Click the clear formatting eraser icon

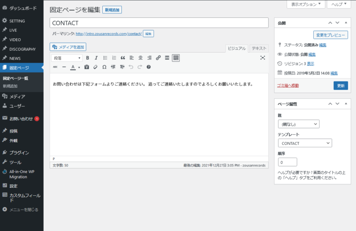[x=95, y=67]
